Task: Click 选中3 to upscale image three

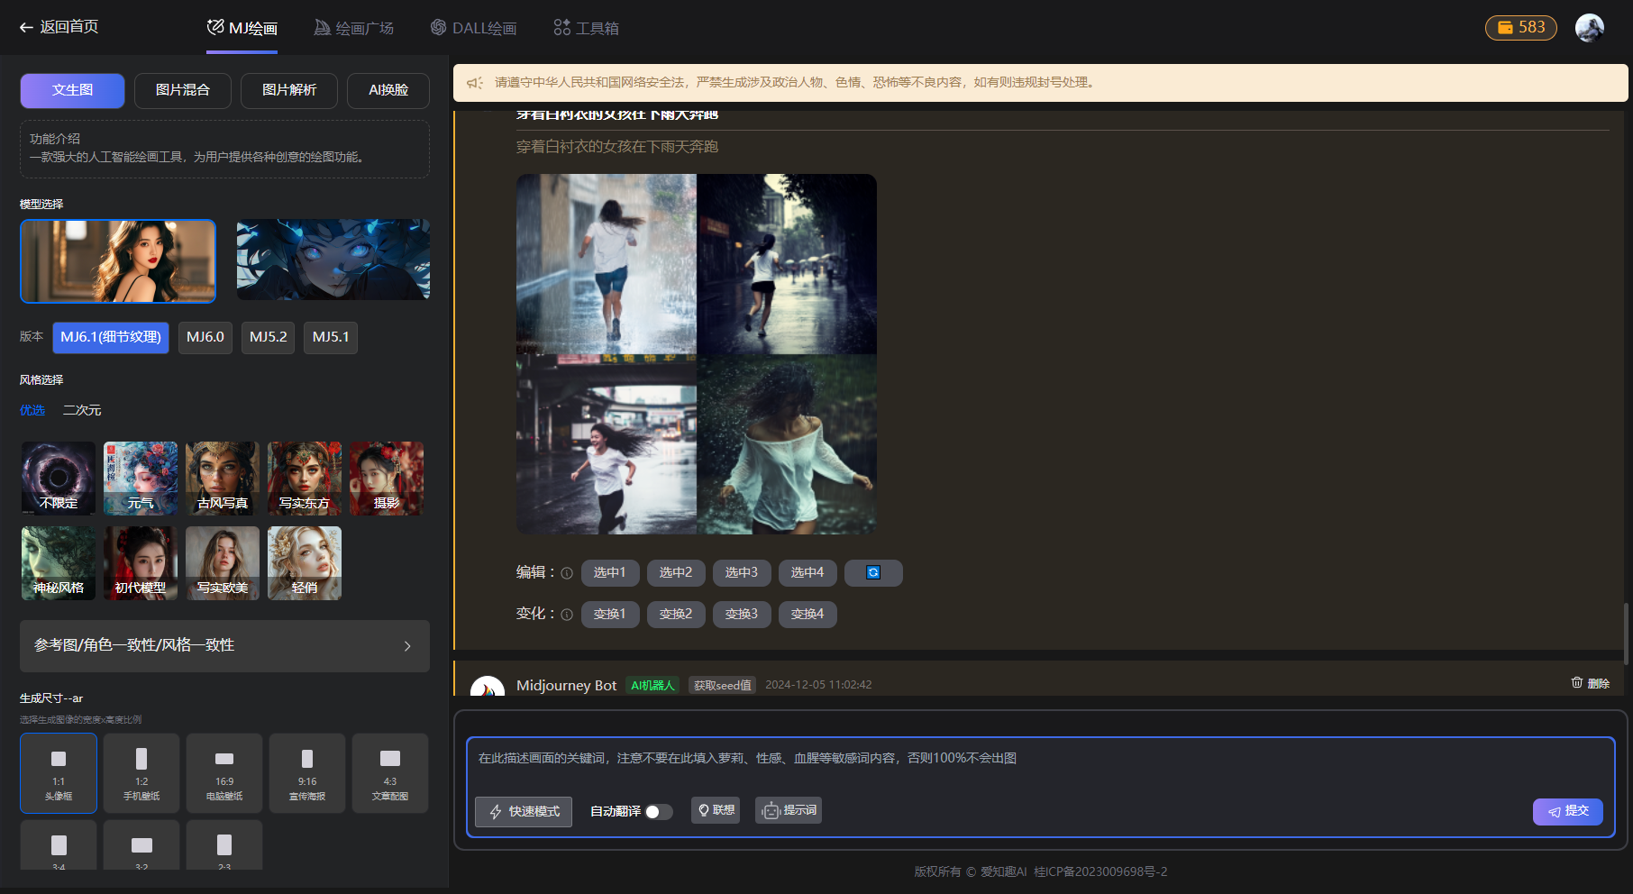Action: pyautogui.click(x=742, y=573)
